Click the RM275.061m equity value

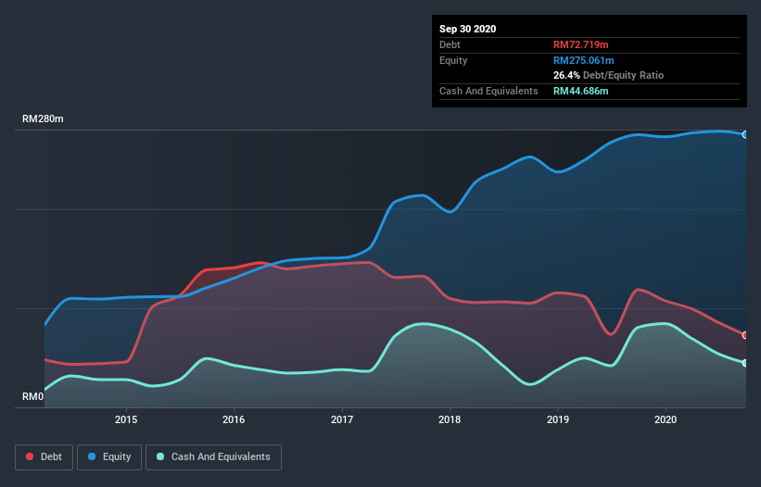584,60
